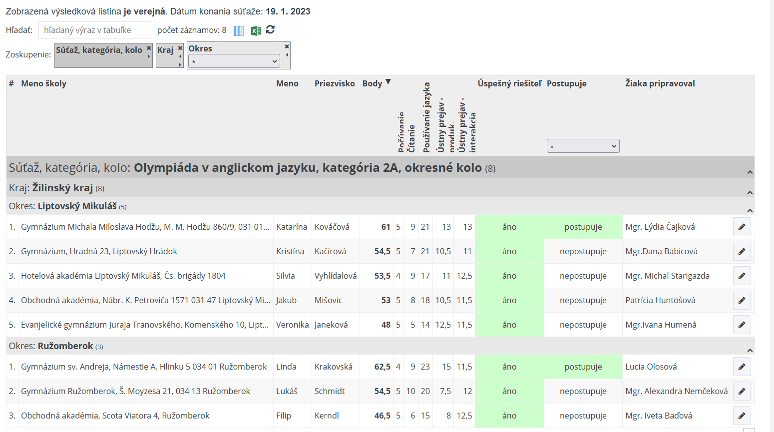Click the edit pencil for Filip Kerndl
774x432 pixels.
point(742,416)
